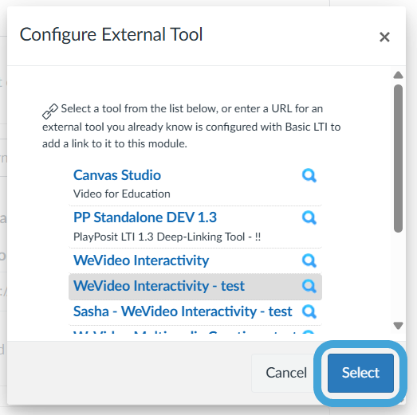The image size is (417, 415).
Task: Select WeVideo Interactivity from the list
Action: [x=141, y=260]
